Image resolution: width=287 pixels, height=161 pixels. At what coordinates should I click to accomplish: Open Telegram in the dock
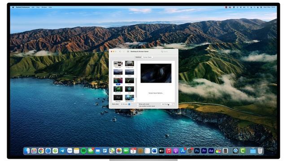coord(62,151)
